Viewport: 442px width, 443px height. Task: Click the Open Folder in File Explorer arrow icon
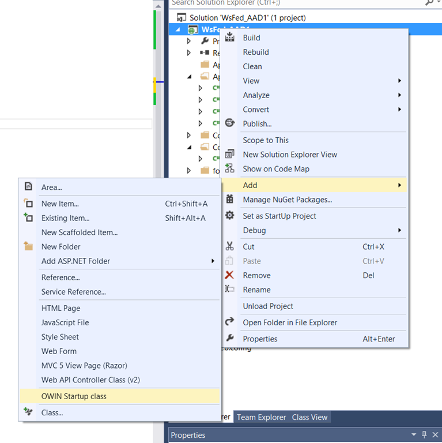tap(229, 321)
